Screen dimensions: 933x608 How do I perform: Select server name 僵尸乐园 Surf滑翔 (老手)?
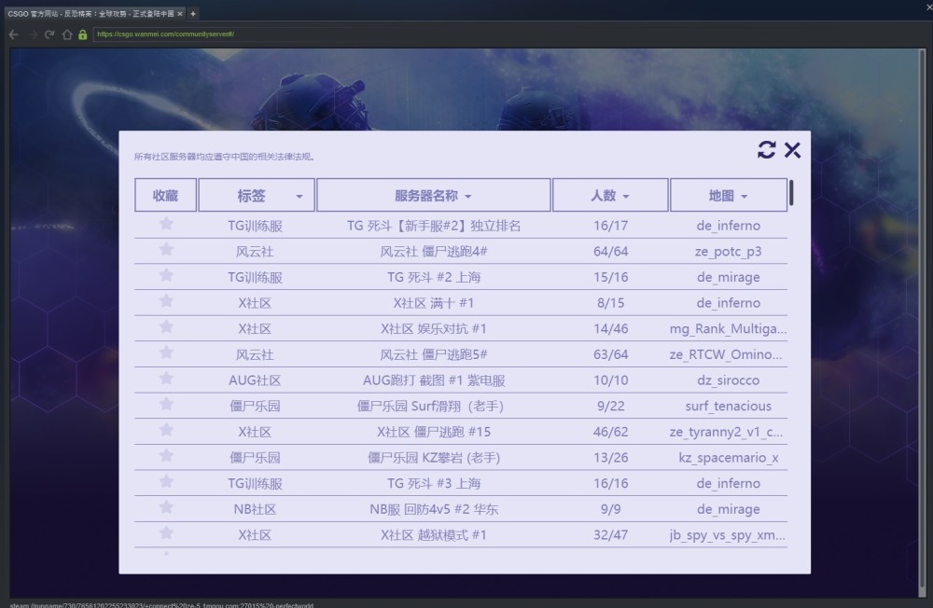pyautogui.click(x=430, y=407)
